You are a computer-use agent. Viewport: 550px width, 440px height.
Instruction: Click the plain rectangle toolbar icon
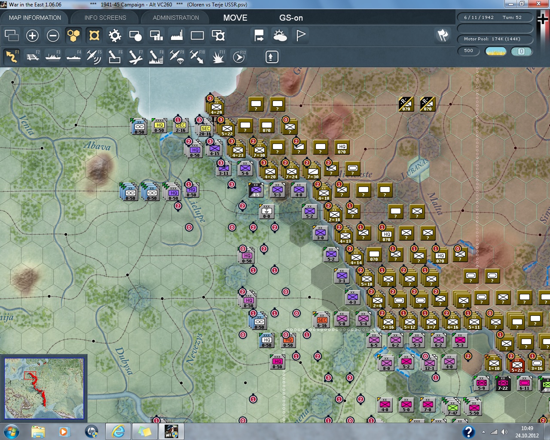pos(197,35)
